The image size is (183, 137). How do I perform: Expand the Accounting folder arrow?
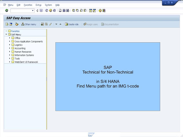coord(10,48)
